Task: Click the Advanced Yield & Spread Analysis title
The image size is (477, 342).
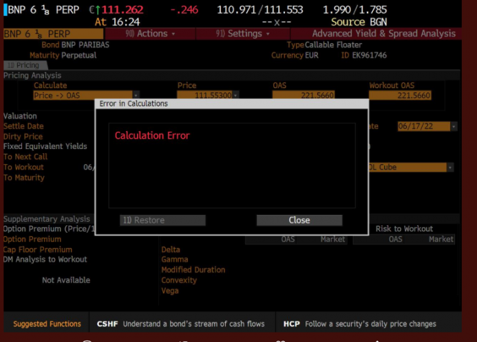Action: pos(383,34)
